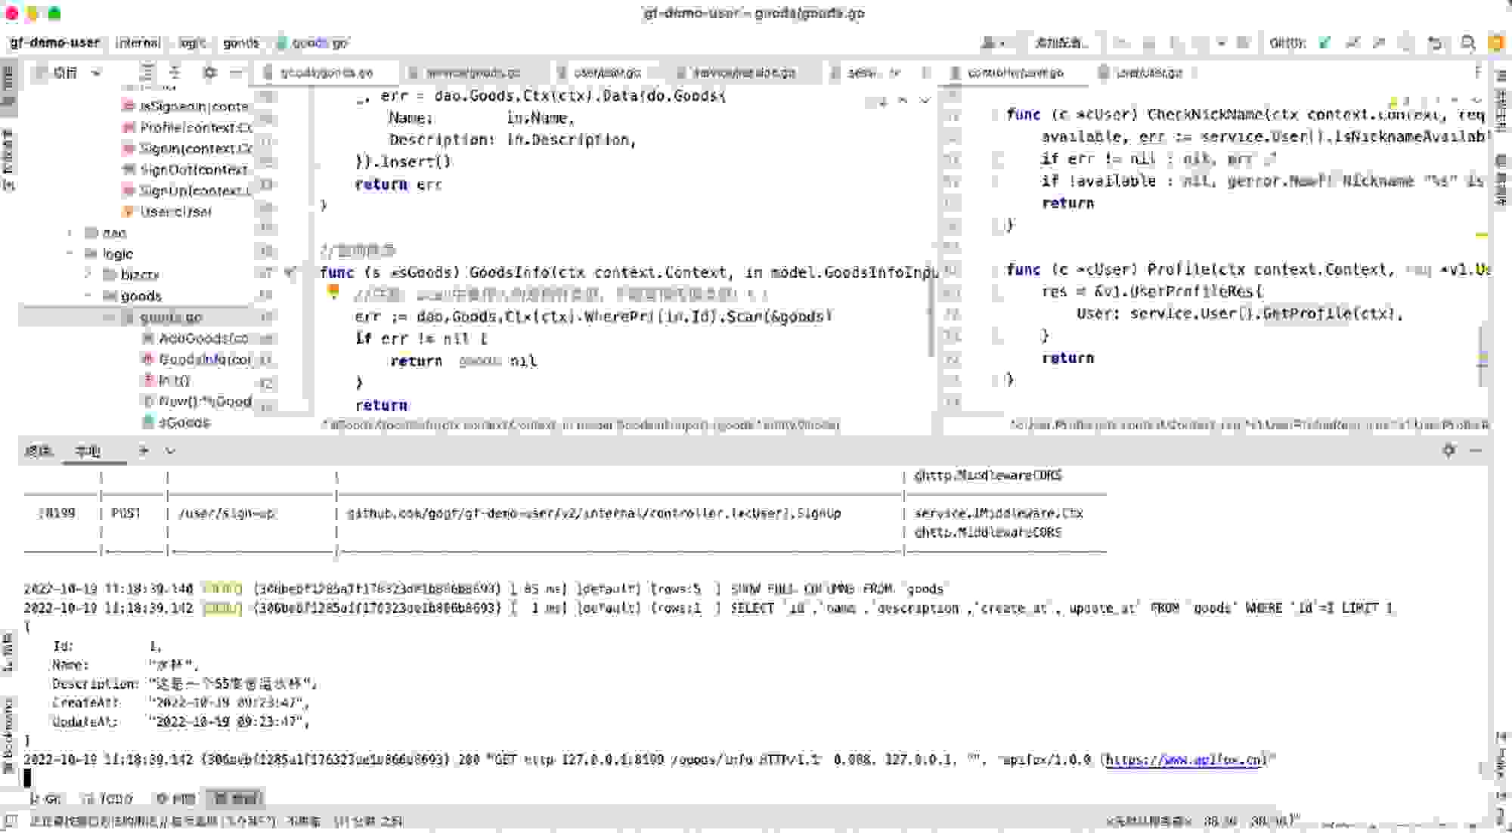This screenshot has height=833, width=1512.
Task: Click the gutter implements icon beside GoodsInfo
Action: [x=291, y=273]
